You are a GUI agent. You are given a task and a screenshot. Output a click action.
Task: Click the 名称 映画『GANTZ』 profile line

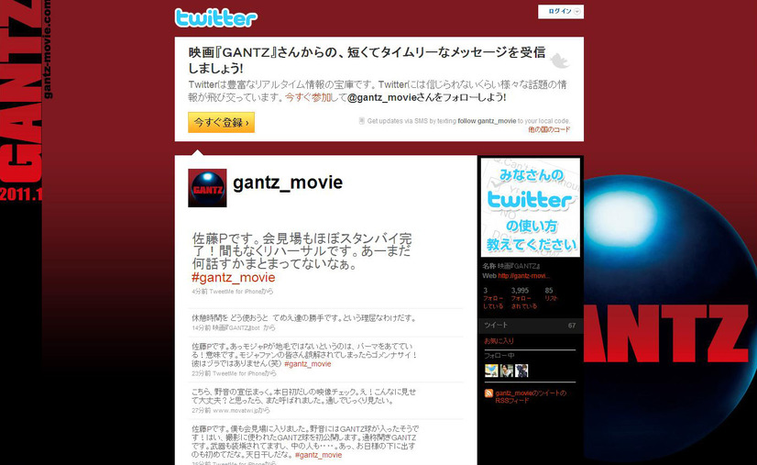coord(511,266)
